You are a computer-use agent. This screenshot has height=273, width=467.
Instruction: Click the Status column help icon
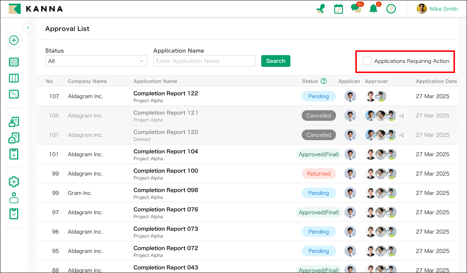tap(323, 81)
